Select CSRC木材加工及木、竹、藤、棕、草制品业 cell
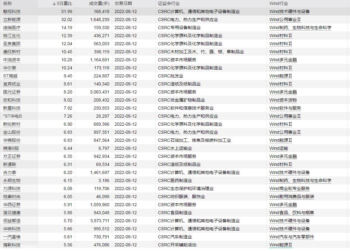350x251 pixels. click(201, 52)
